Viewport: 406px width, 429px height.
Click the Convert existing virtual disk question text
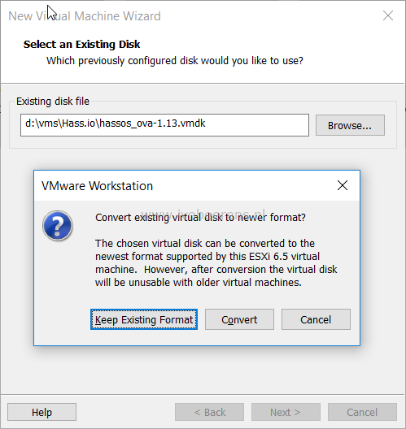pyautogui.click(x=200, y=218)
